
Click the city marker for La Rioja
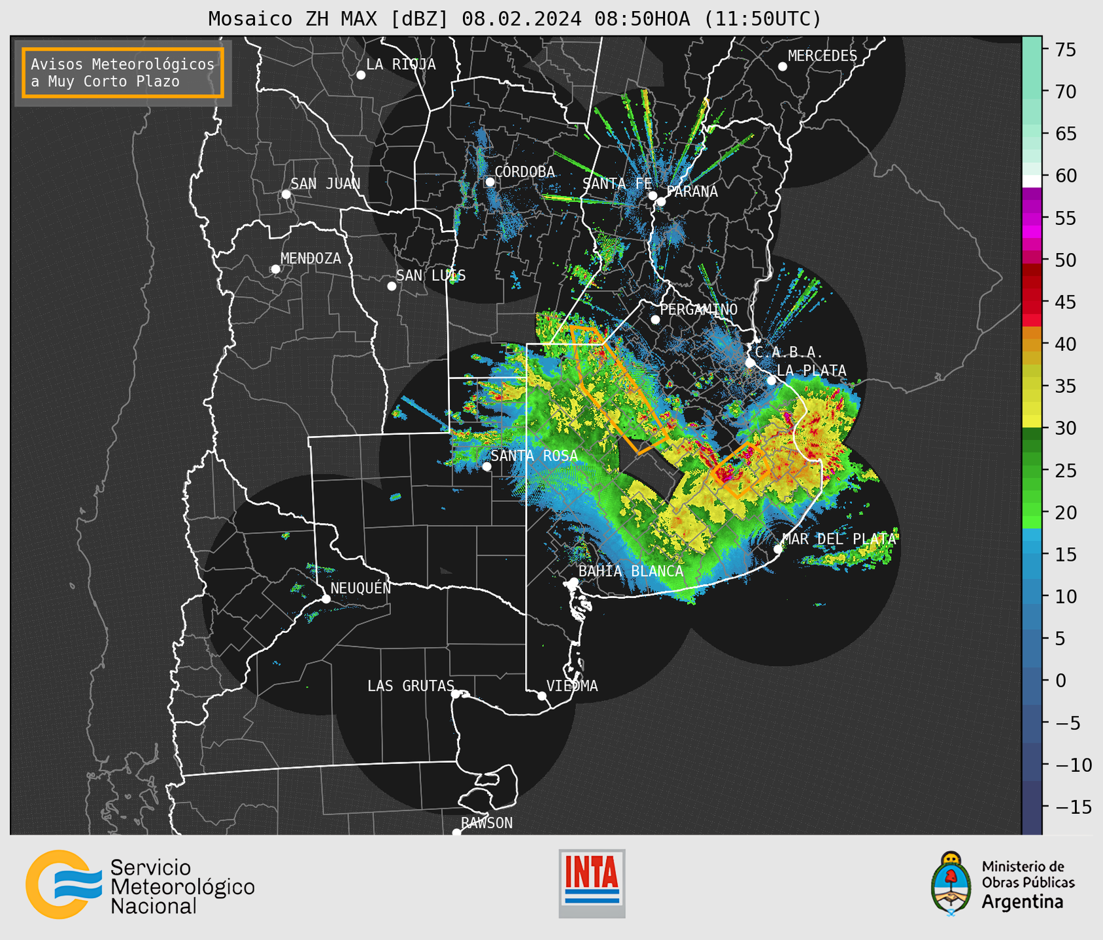click(361, 75)
